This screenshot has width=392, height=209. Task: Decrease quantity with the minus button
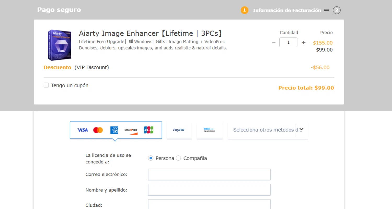(x=274, y=42)
